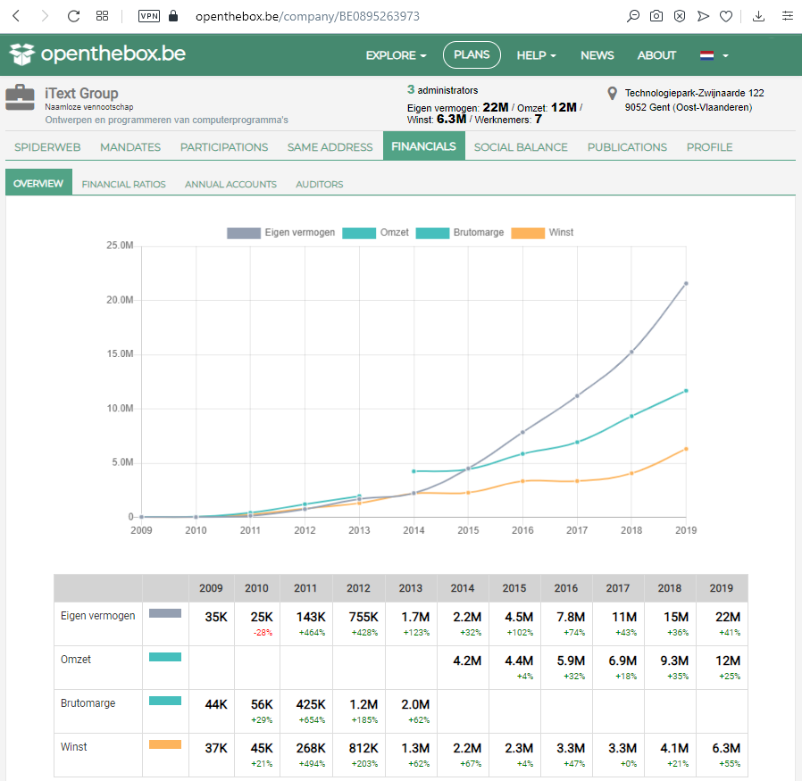Image resolution: width=802 pixels, height=781 pixels.
Task: Click the Eigen vermogen 2019 chart data point
Action: (x=686, y=283)
